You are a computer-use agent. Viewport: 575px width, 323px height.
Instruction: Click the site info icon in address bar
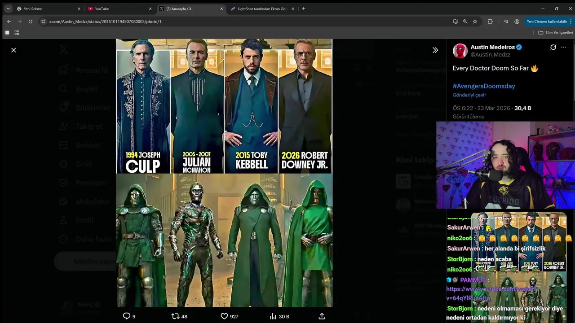pos(43,21)
